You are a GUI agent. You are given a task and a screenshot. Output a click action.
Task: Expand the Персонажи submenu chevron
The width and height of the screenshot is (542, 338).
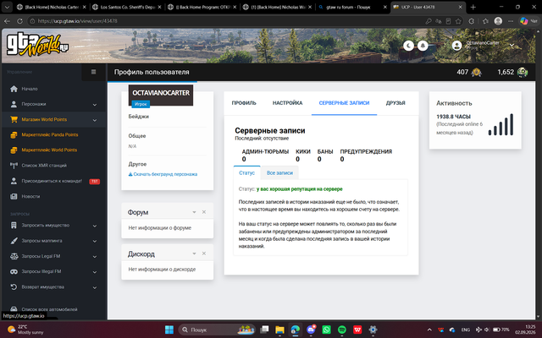pyautogui.click(x=95, y=105)
